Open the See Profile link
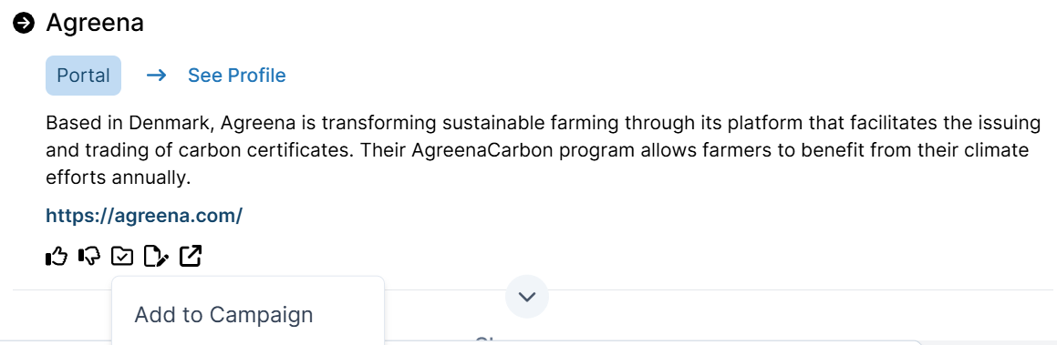This screenshot has height=345, width=1057. pos(236,76)
